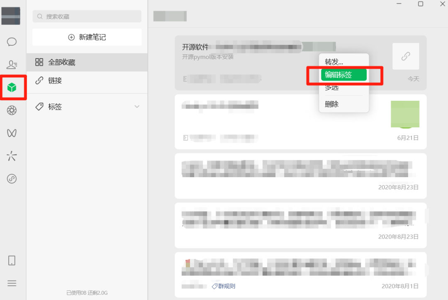Viewport: 448px width, 300px height.
Task: Click the chain icon beside 链接
Action: coord(39,80)
